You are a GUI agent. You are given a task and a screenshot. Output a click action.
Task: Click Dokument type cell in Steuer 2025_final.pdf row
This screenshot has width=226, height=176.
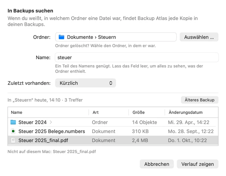pos(104,140)
